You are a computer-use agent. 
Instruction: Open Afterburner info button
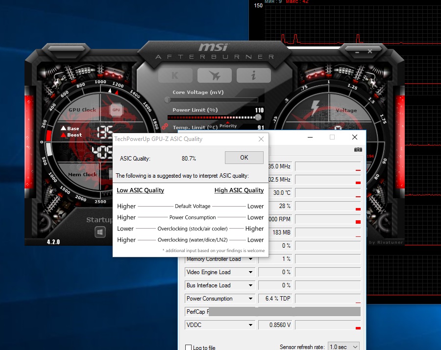tap(254, 75)
